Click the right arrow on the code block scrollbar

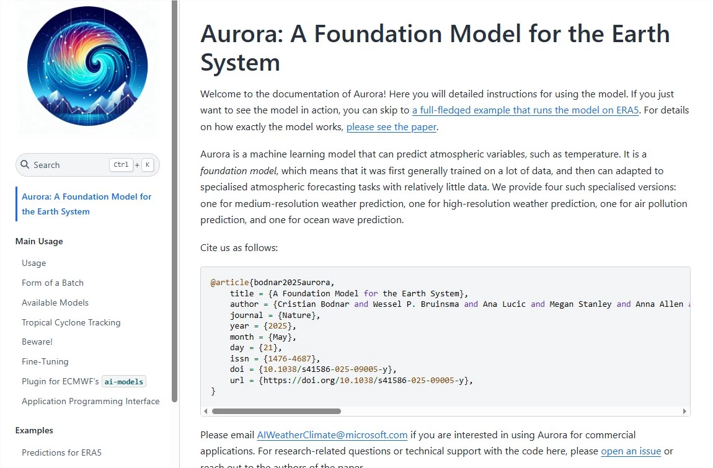click(x=684, y=410)
